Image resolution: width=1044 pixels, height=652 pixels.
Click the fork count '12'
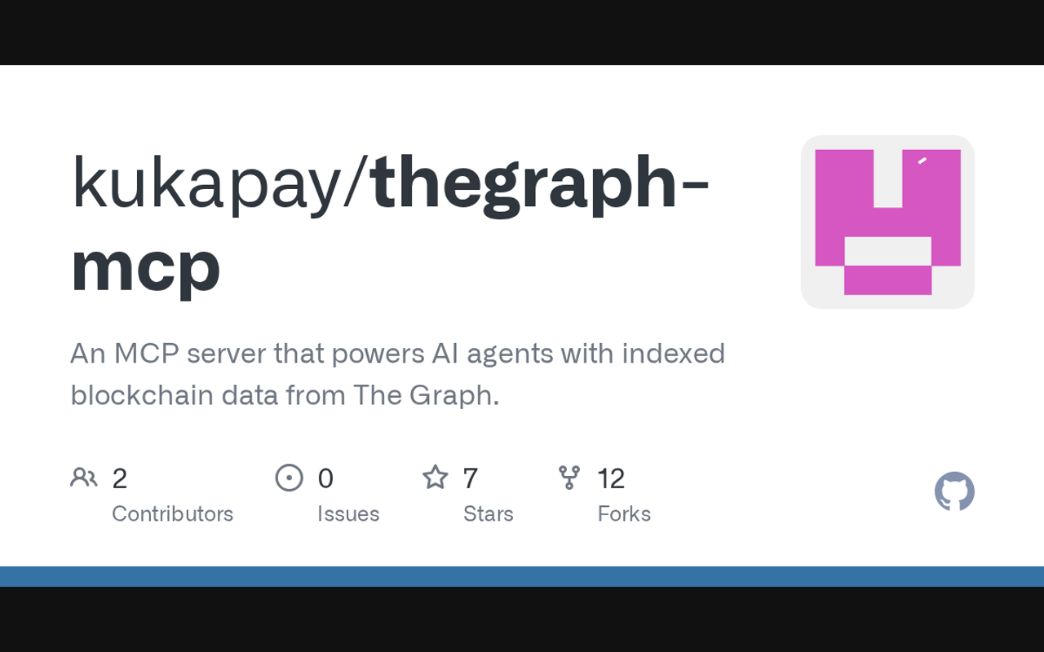[x=611, y=478]
